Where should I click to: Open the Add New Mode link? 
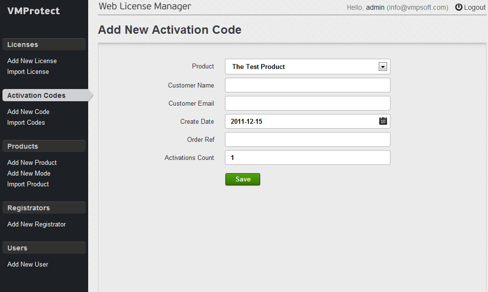click(x=29, y=174)
